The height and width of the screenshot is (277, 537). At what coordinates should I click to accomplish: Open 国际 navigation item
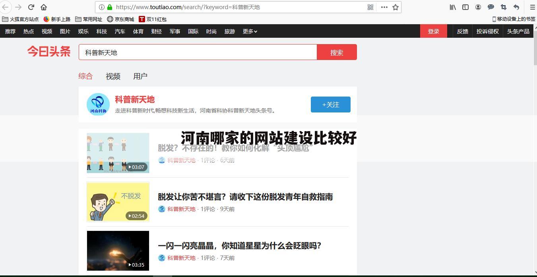point(193,31)
